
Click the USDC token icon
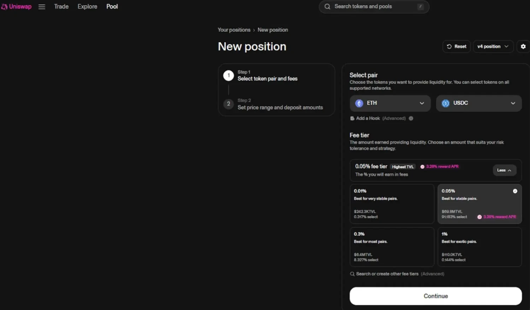click(446, 103)
